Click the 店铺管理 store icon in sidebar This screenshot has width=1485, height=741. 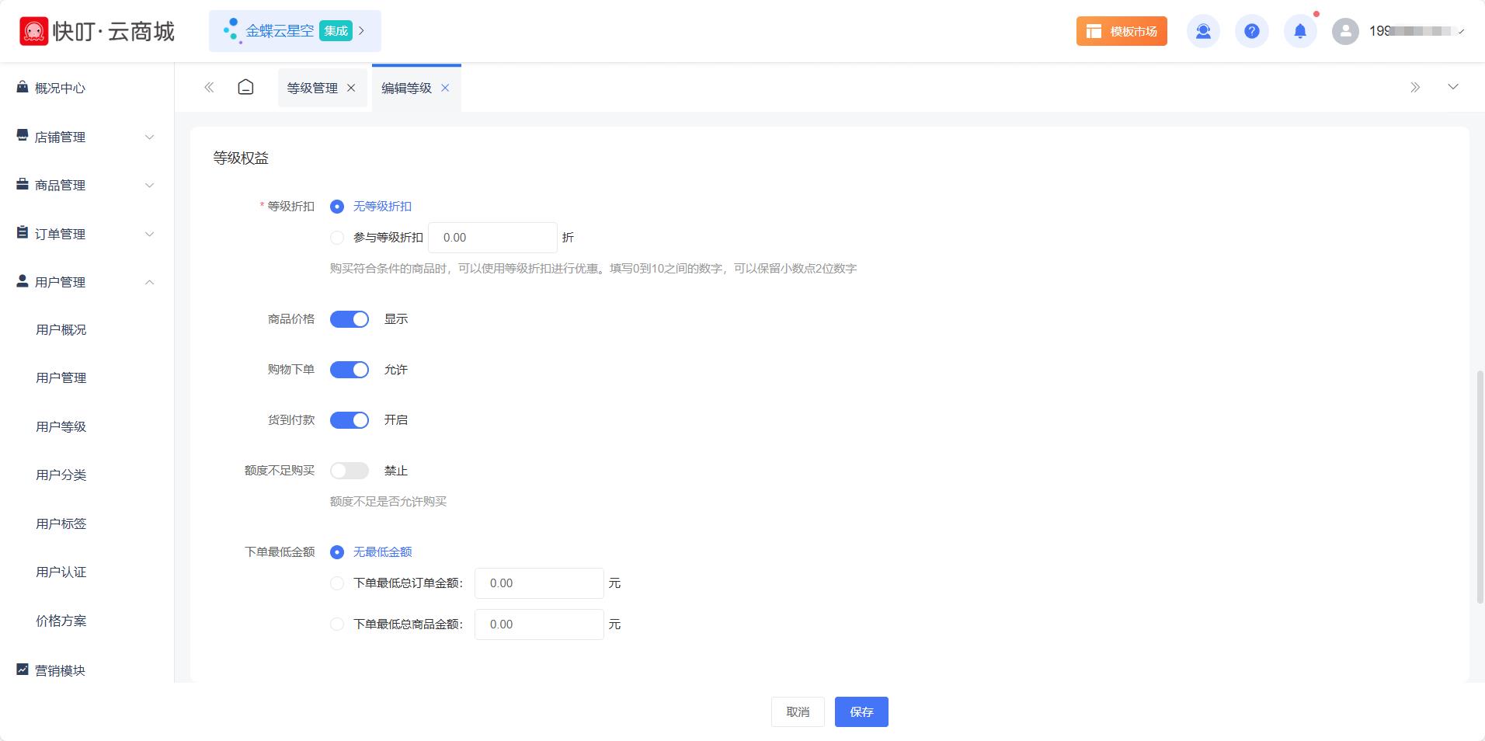click(x=22, y=137)
